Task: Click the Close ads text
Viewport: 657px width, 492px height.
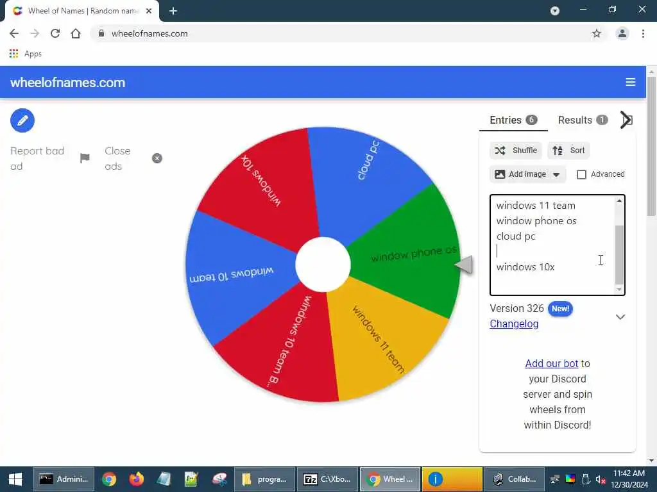Action: (x=117, y=159)
